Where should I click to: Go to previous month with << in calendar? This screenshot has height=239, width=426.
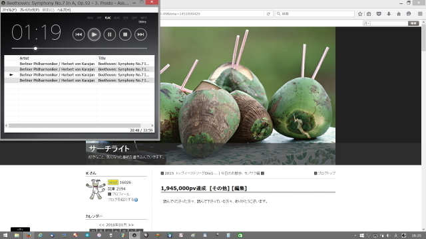pyautogui.click(x=102, y=225)
